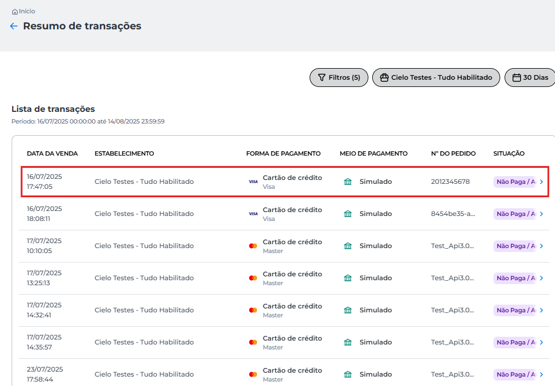555x386 pixels.
Task: Open the Cielo Testes - Tudo Habilitado selector
Action: (x=436, y=78)
